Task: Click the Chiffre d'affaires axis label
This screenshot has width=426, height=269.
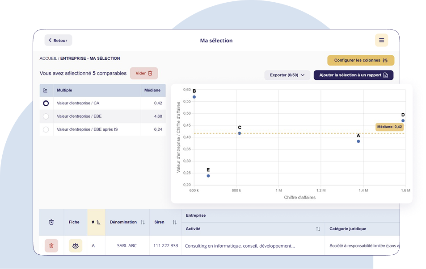Action: (299, 198)
